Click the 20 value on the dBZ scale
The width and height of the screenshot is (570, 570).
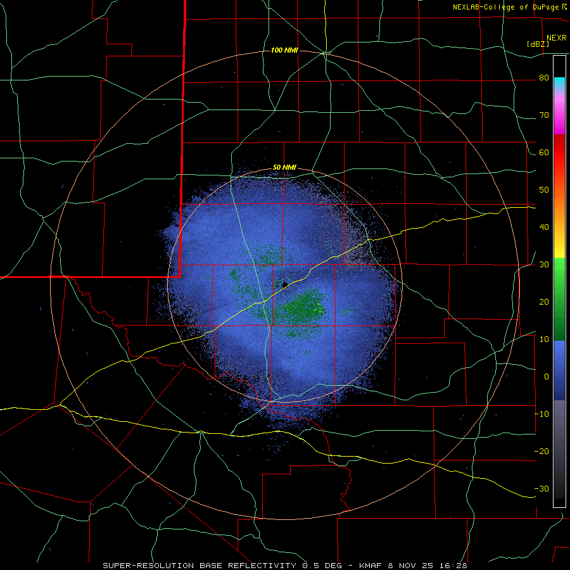[544, 302]
